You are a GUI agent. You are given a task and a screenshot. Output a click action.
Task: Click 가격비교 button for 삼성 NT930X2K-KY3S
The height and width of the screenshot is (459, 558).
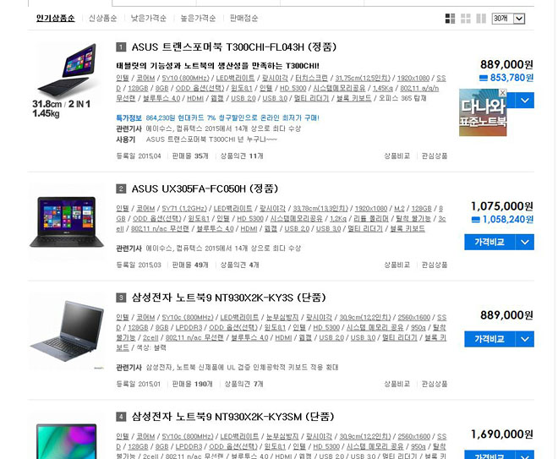(x=490, y=339)
